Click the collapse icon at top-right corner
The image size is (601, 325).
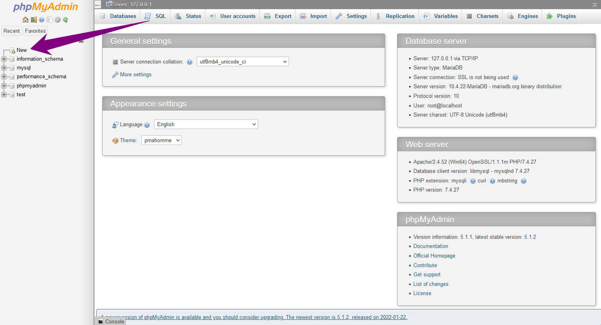tap(595, 4)
